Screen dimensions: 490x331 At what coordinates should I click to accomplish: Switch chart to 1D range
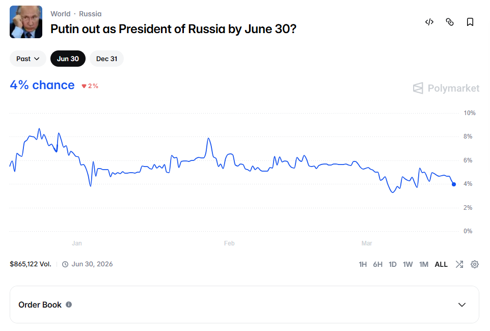393,264
